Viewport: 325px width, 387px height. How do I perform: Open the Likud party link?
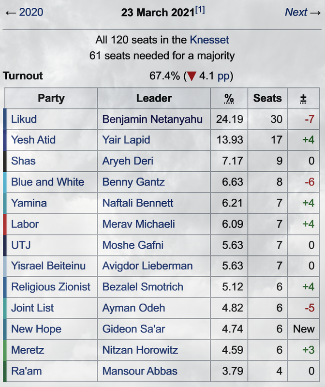point(24,119)
